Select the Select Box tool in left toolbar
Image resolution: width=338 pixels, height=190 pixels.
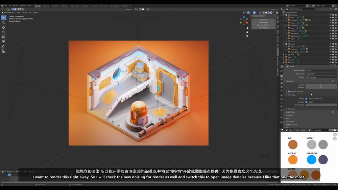coord(4,18)
